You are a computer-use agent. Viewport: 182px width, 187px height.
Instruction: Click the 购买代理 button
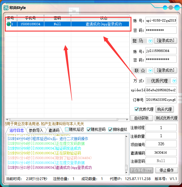coord(164,109)
